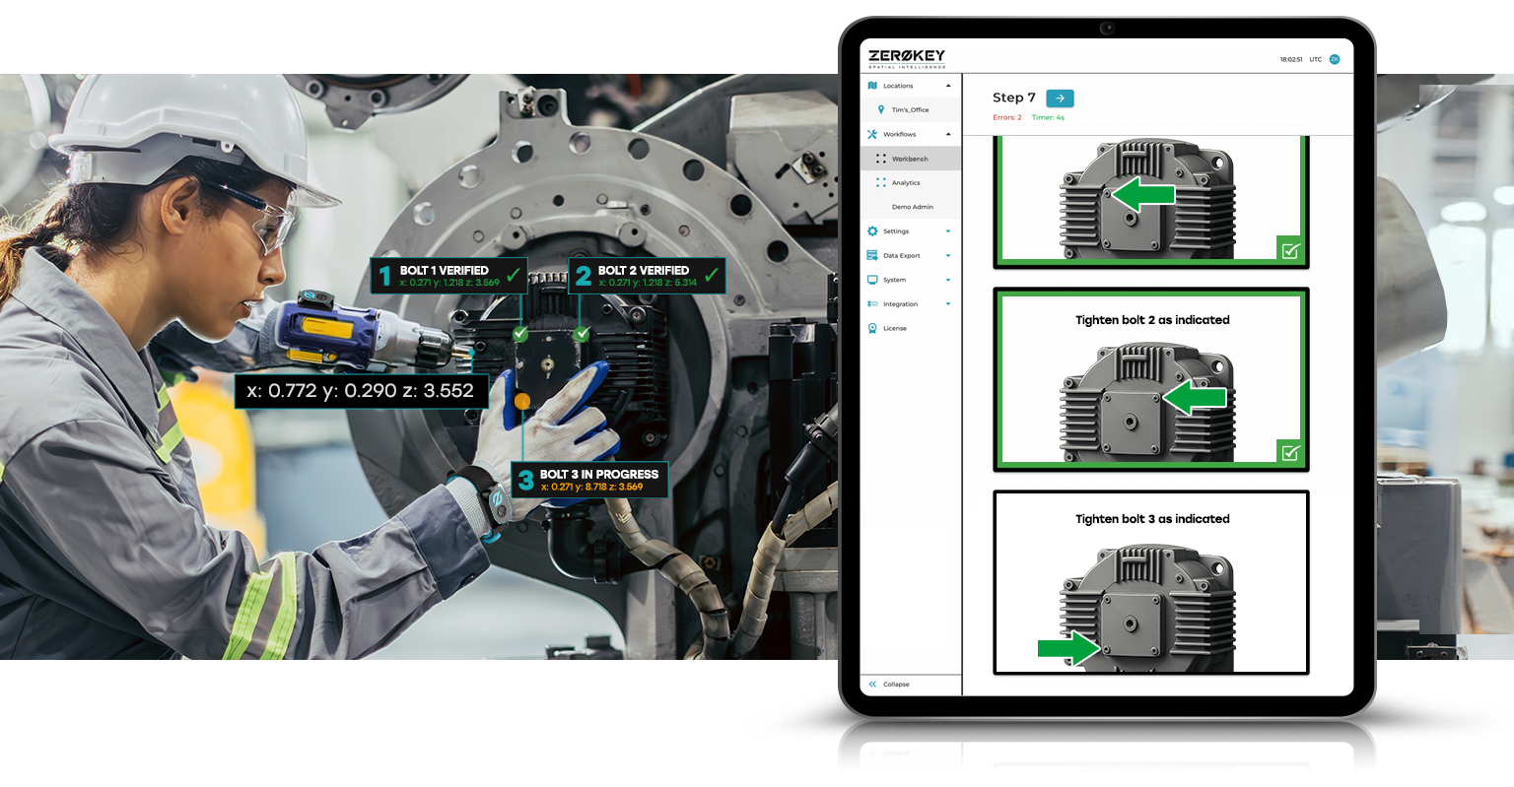
Task: Collapse the Workflows section arrow
Action: pyautogui.click(x=948, y=134)
